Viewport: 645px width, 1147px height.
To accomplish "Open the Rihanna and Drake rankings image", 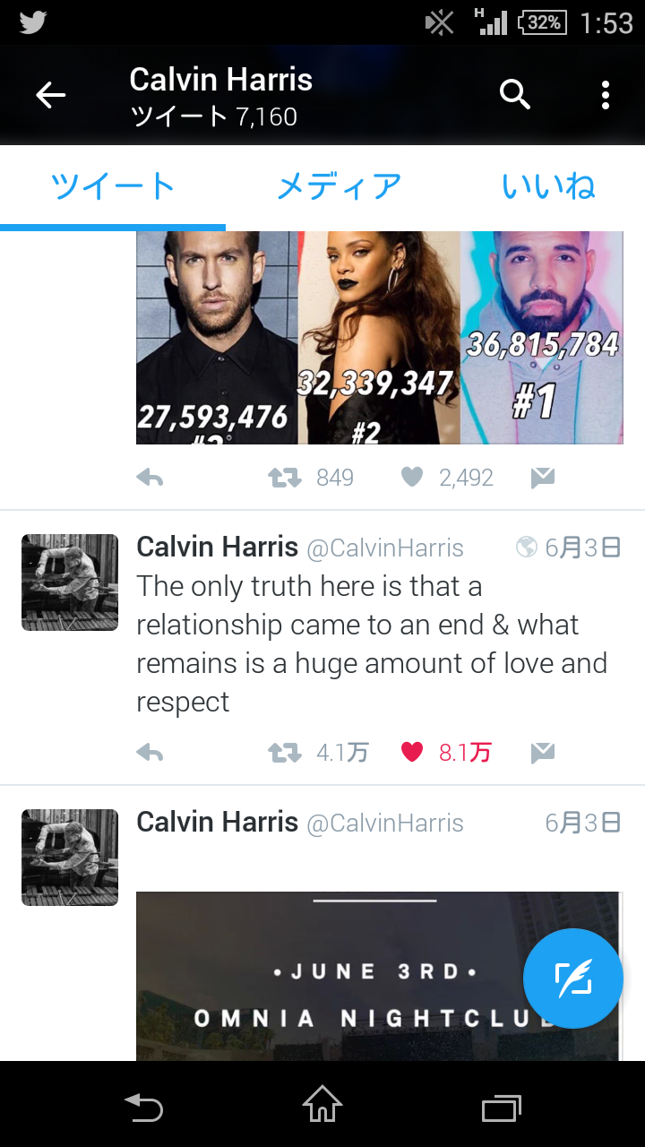I will click(x=379, y=338).
